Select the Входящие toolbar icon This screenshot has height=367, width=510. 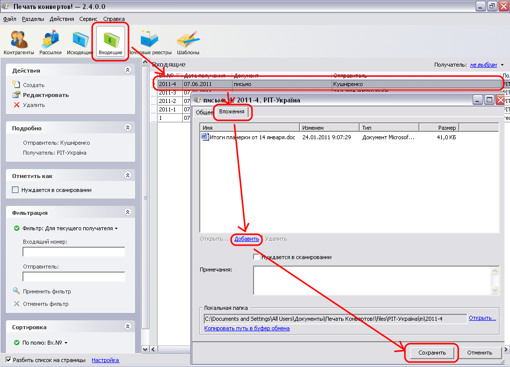tap(111, 39)
